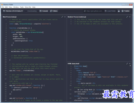The width and height of the screenshot is (137, 103).
Task: Click the gist.github.com URL field
Action: point(94,11)
